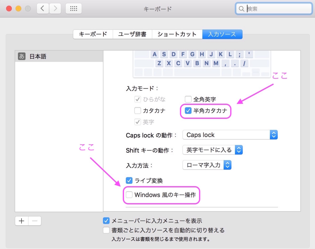Screen dimensions: 315x249
Task: Click the S key on keyboard preview
Action: (x=164, y=54)
